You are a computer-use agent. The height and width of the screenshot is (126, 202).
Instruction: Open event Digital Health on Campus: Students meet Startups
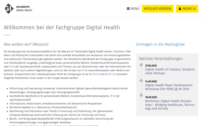click(170, 71)
